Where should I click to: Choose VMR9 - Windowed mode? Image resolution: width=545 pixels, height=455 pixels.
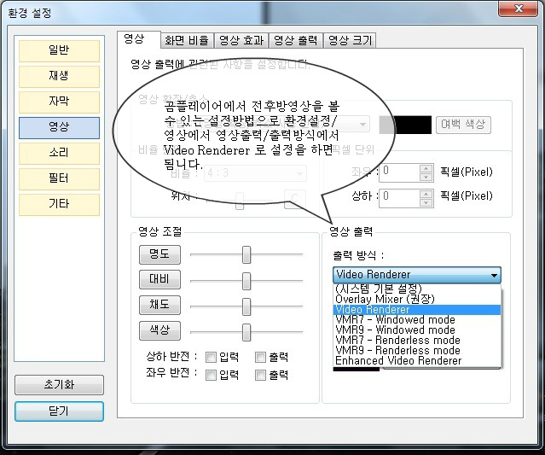pyautogui.click(x=417, y=330)
